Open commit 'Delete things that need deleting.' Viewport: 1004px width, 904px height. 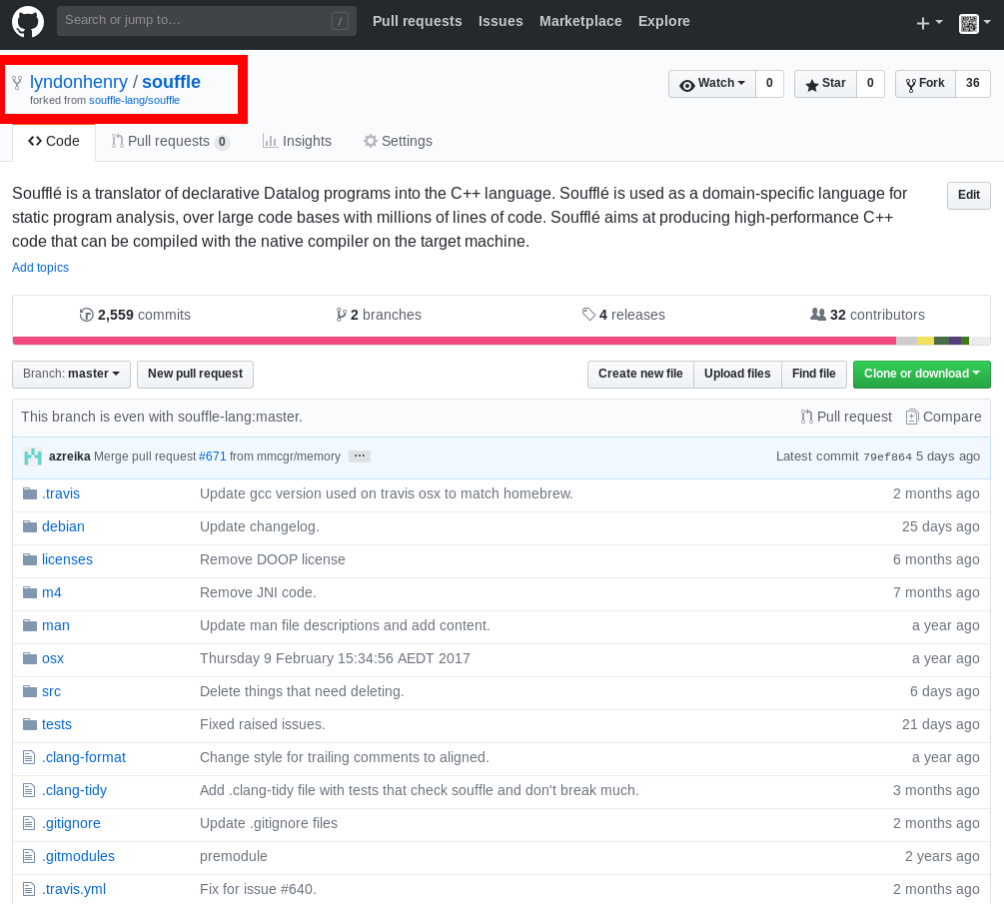[x=302, y=691]
